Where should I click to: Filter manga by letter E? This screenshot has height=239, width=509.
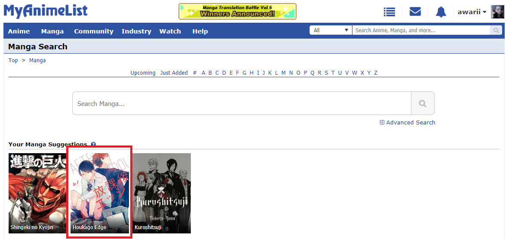pyautogui.click(x=231, y=73)
